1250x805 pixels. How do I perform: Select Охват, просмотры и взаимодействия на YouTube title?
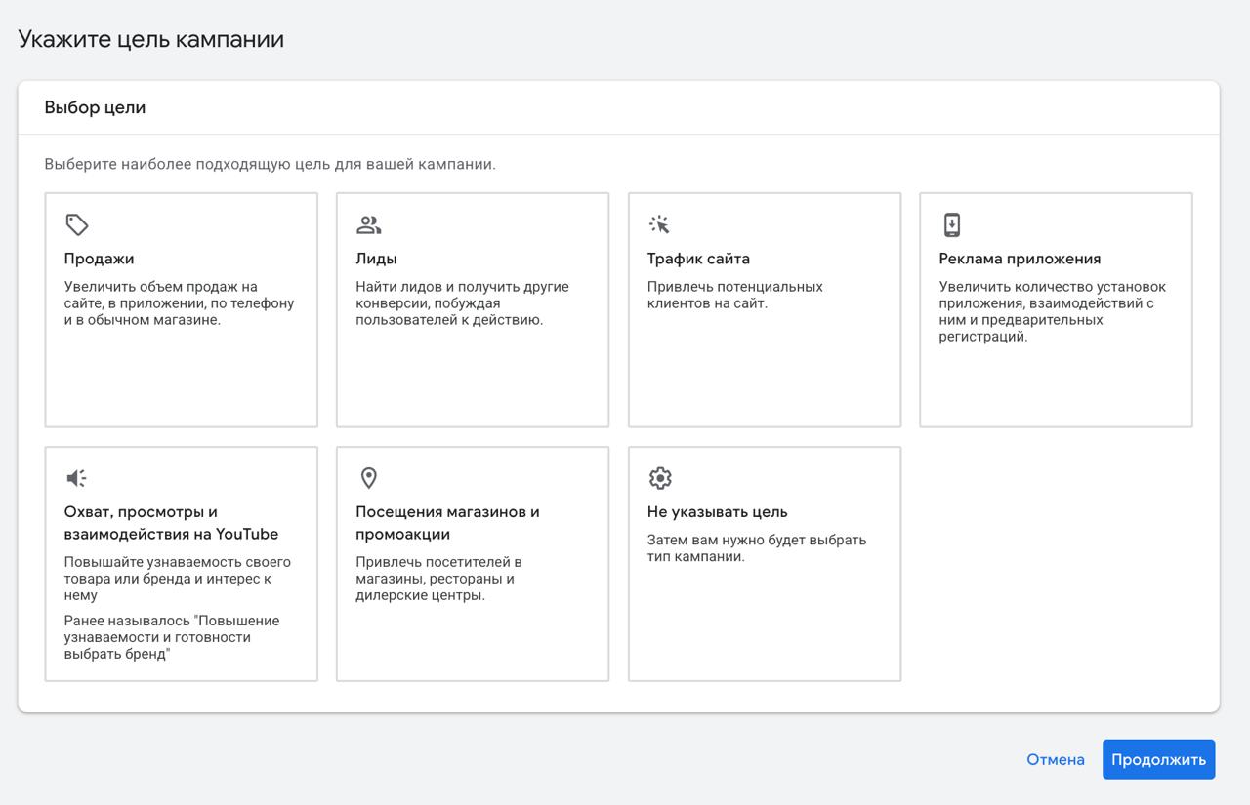point(171,523)
